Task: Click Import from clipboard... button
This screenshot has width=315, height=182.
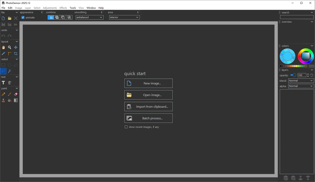Action: [149, 106]
